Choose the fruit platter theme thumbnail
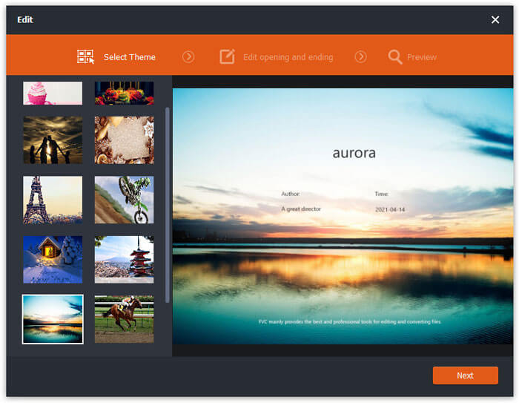The image size is (519, 403). point(124,93)
